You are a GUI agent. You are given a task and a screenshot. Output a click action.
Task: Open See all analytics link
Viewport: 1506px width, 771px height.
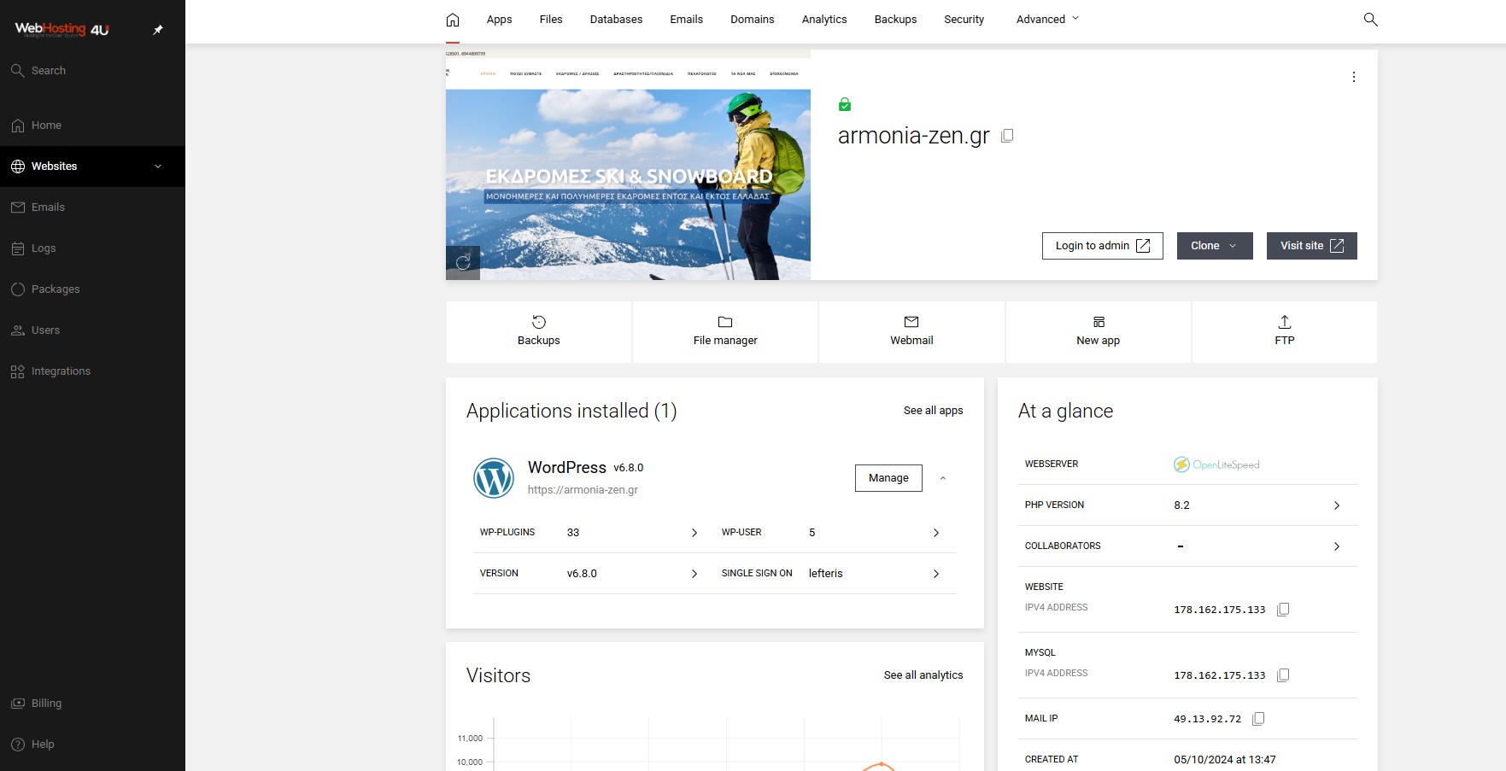click(x=923, y=675)
